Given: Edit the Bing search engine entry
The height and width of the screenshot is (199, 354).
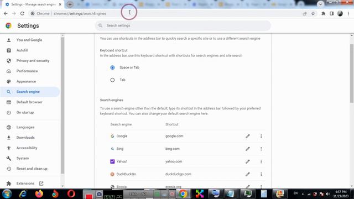Looking at the screenshot, I should coord(248,149).
